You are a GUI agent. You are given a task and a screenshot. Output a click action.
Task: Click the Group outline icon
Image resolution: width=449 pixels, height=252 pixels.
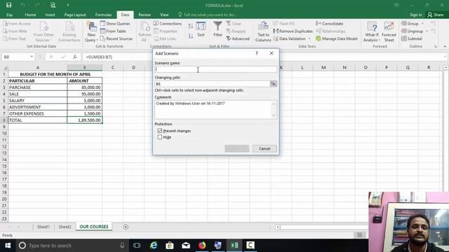coord(404,23)
